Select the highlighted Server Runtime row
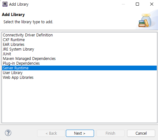This screenshot has height=140, width=158. point(79,68)
